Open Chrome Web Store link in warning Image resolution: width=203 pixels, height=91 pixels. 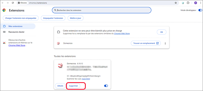(x=122, y=34)
